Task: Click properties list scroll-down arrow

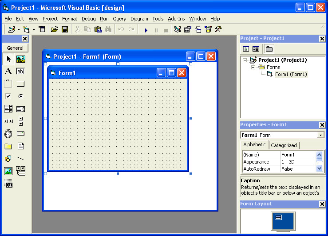Action: tap(319, 168)
